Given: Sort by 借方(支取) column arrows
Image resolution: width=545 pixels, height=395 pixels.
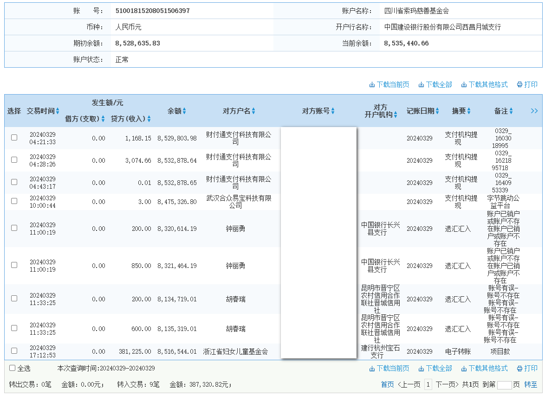Looking at the screenshot, I should 103,119.
